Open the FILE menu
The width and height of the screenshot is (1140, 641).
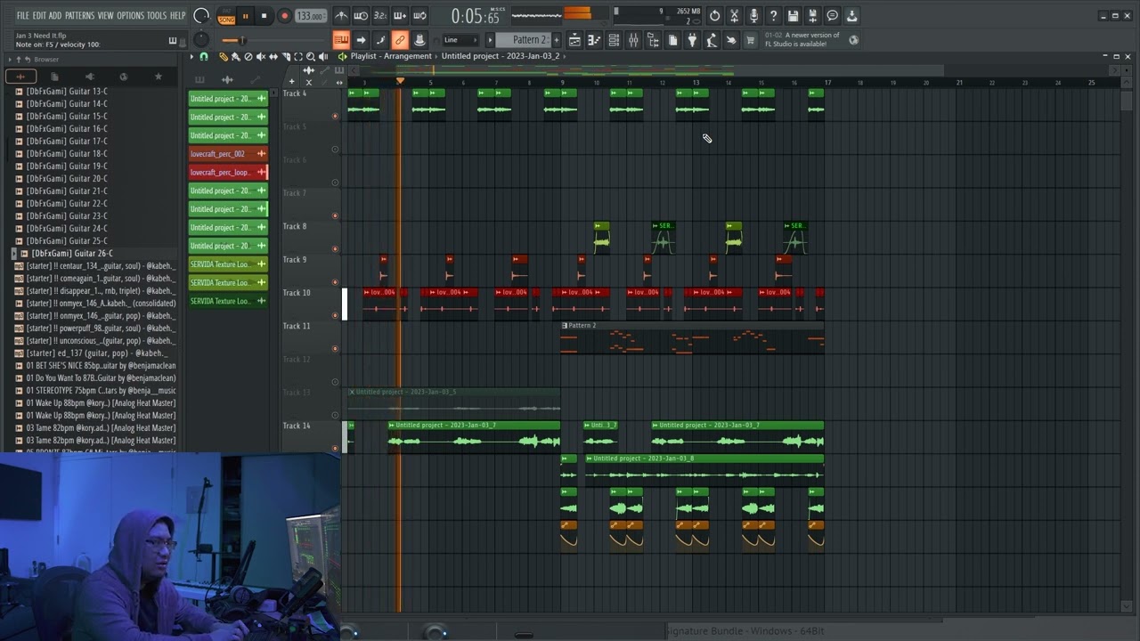[22, 16]
